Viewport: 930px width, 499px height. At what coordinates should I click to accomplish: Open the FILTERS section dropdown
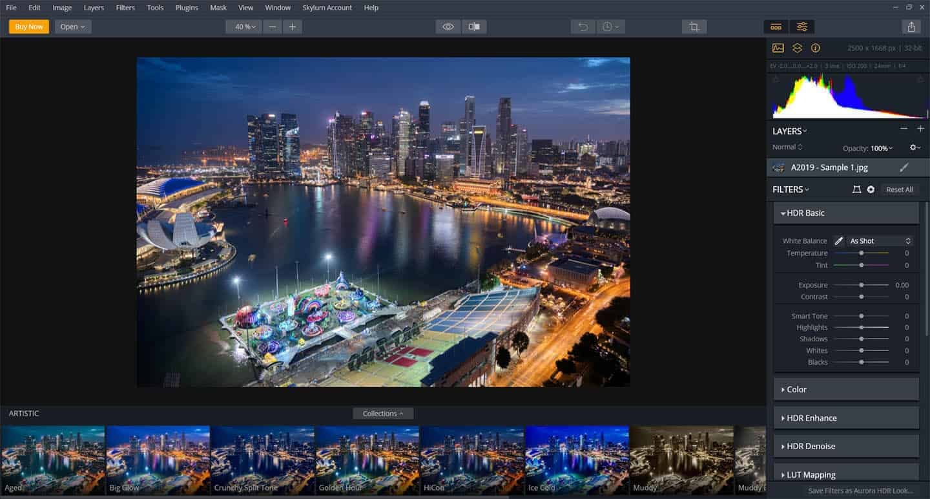pos(790,189)
